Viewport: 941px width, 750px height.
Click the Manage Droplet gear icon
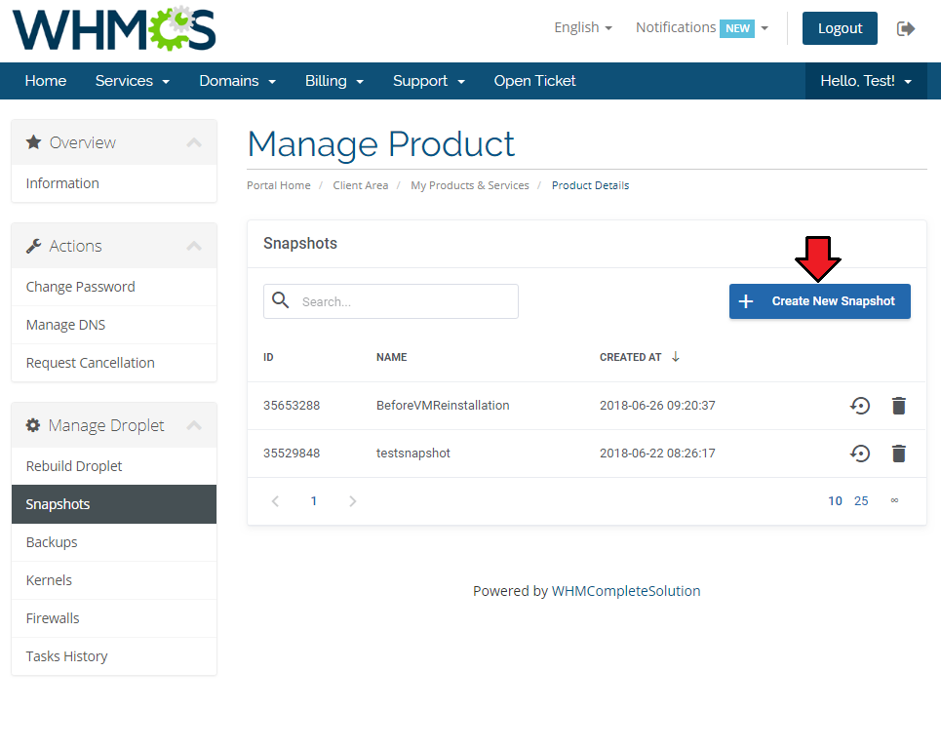pos(33,425)
